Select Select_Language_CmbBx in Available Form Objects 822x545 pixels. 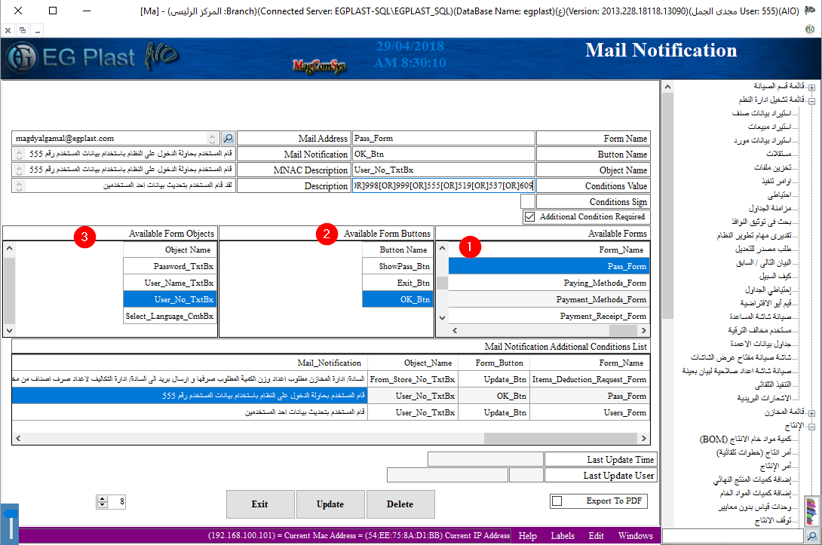pos(170,317)
